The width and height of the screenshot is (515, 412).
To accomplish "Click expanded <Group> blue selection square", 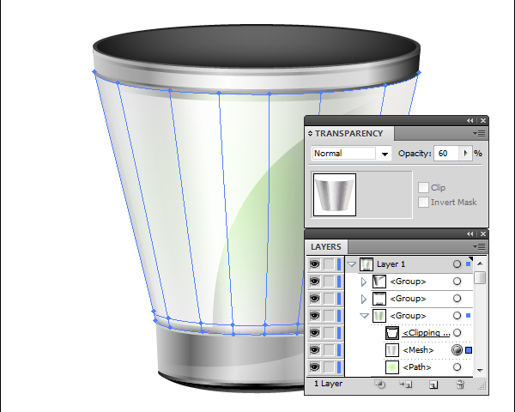I will pyautogui.click(x=469, y=315).
